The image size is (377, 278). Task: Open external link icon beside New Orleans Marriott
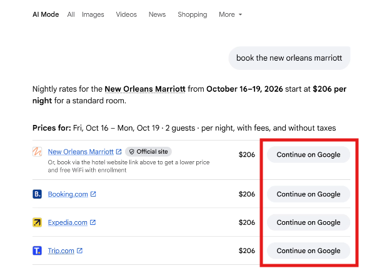[119, 152]
